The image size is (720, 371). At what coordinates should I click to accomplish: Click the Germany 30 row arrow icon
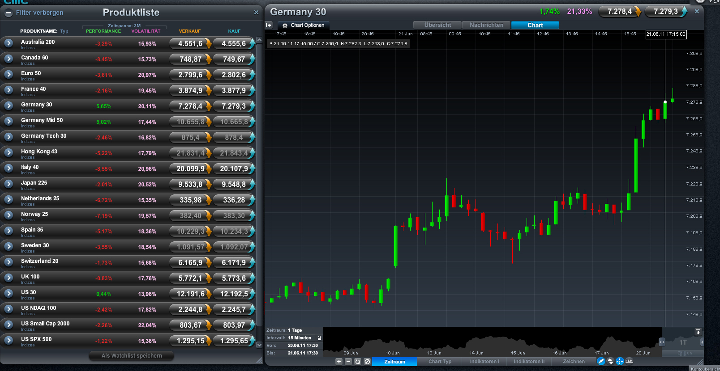(x=9, y=105)
